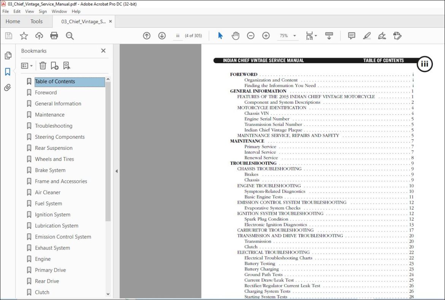Activate the Selection arrow tool
Viewport: 445px width, 300px height.
click(220, 36)
